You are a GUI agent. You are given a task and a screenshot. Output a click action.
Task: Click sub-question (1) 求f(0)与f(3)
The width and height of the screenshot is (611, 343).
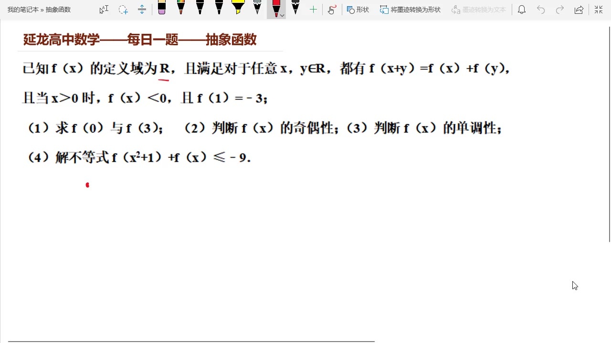tap(96, 128)
